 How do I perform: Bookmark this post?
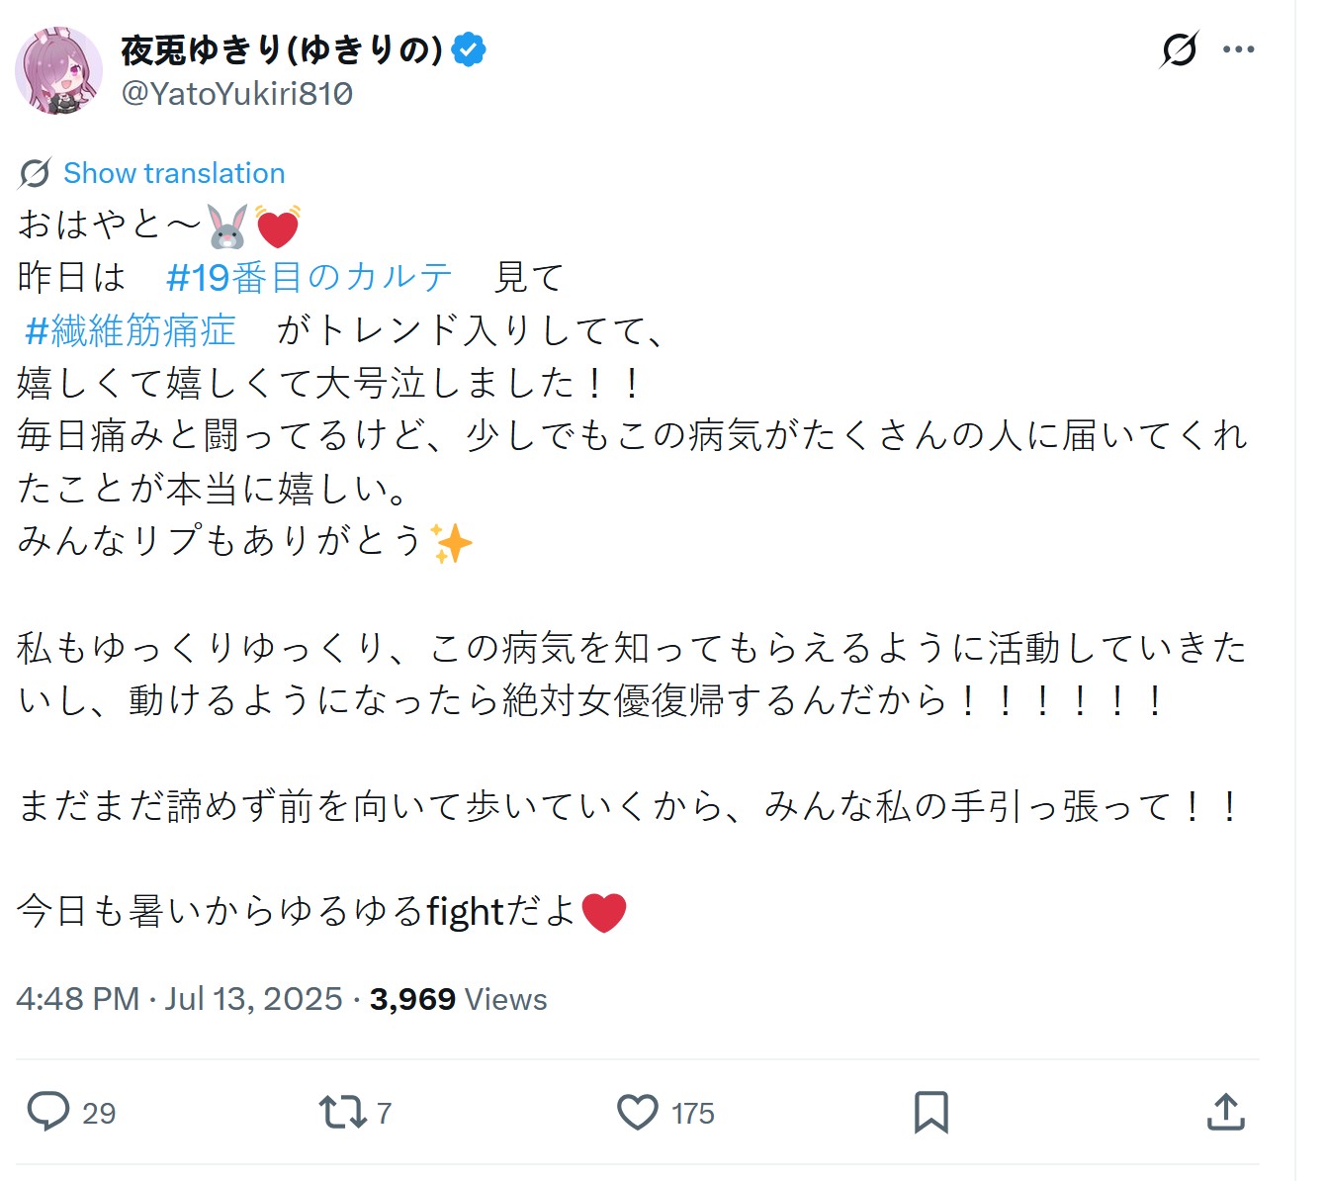pos(930,1112)
